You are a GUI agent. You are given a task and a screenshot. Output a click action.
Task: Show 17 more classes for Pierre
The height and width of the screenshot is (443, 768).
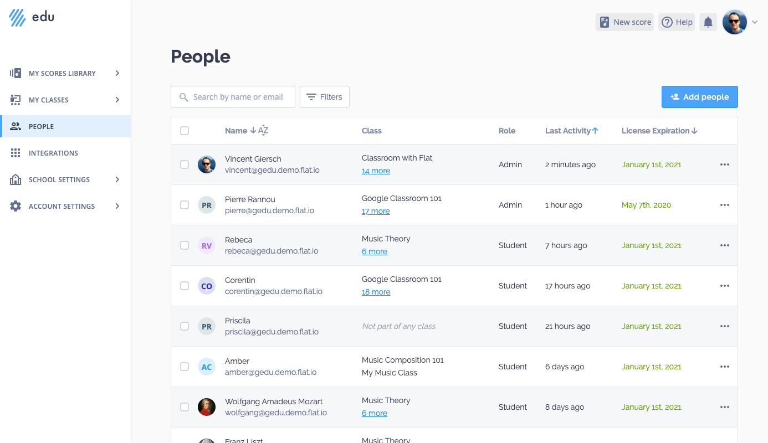(x=376, y=211)
